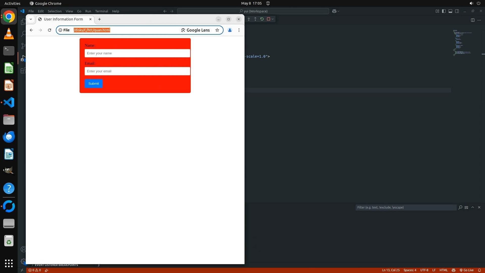The height and width of the screenshot is (273, 485).
Task: Clear the debug console output icon
Action: pos(466,207)
